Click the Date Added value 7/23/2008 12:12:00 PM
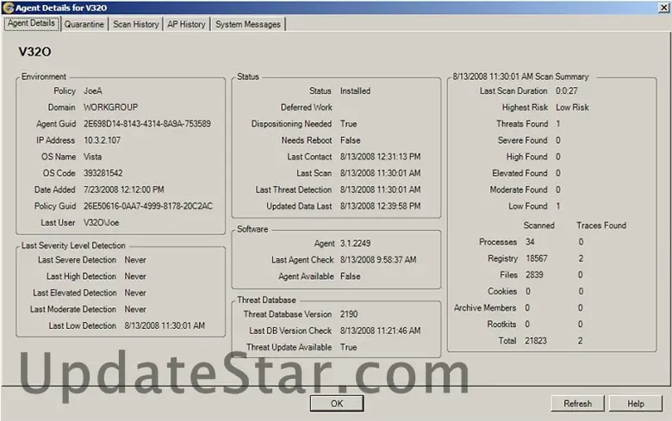The image size is (672, 421). (x=123, y=189)
